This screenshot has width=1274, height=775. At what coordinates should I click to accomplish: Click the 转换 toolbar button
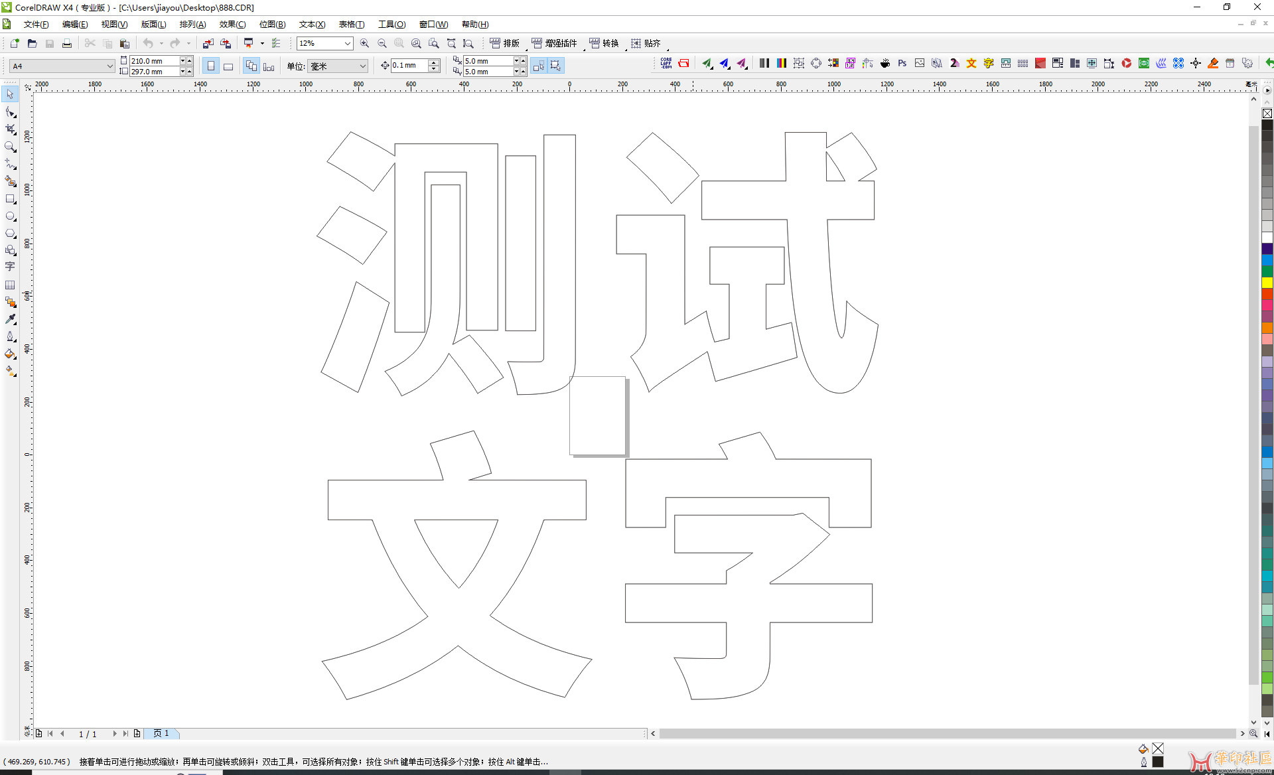pos(604,43)
